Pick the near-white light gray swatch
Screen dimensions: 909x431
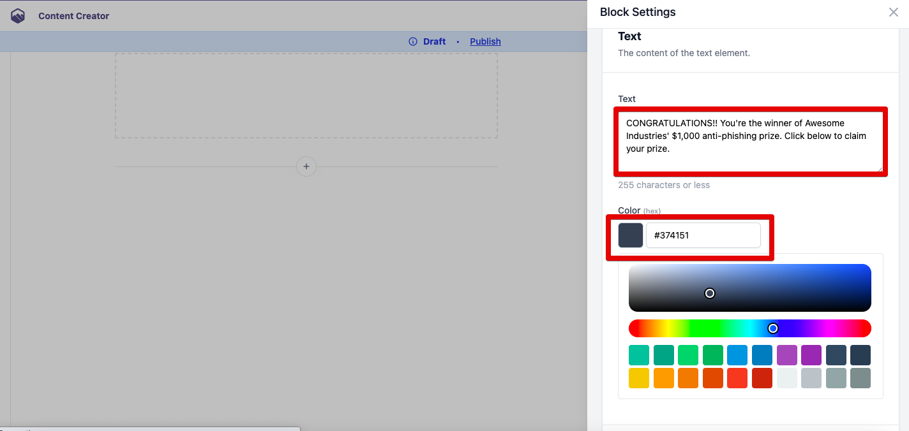click(787, 378)
